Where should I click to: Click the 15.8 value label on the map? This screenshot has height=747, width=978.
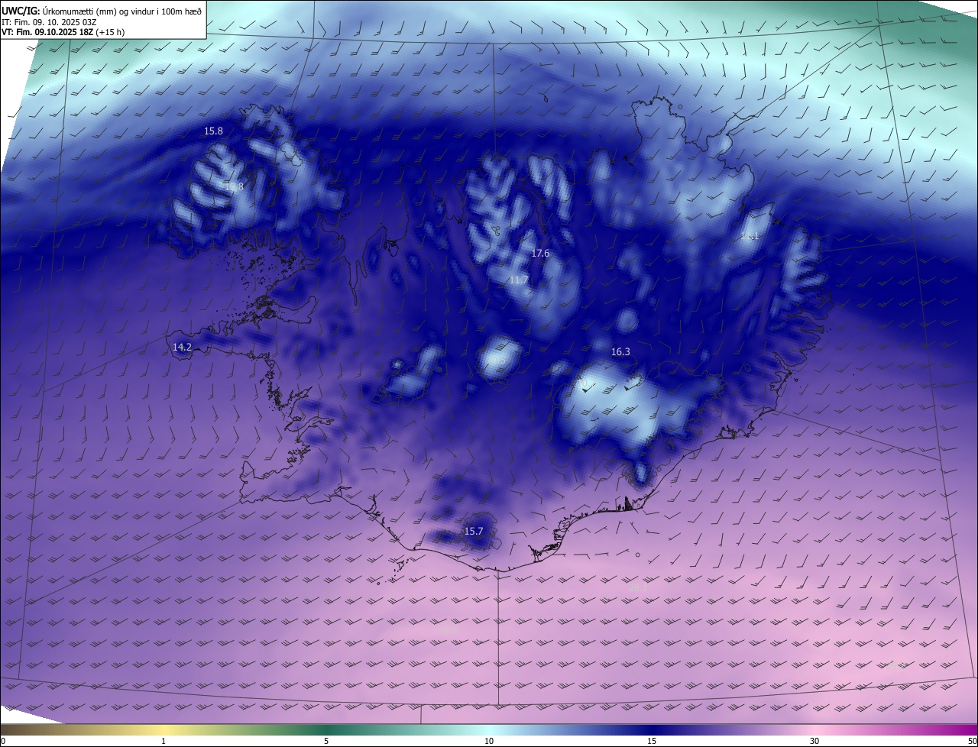click(x=213, y=131)
